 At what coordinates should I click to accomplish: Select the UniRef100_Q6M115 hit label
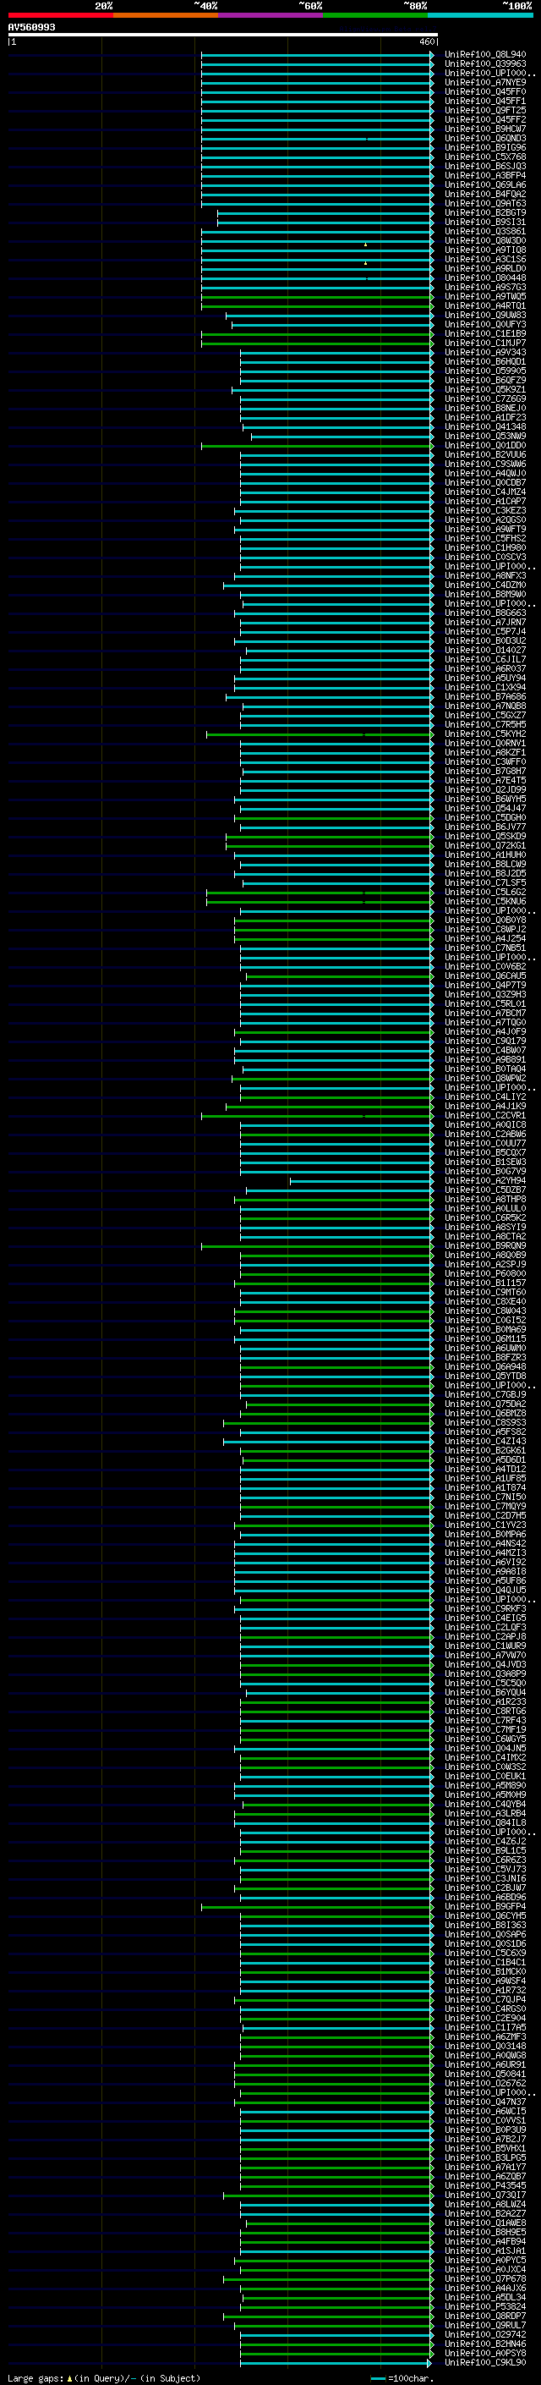coord(484,1338)
